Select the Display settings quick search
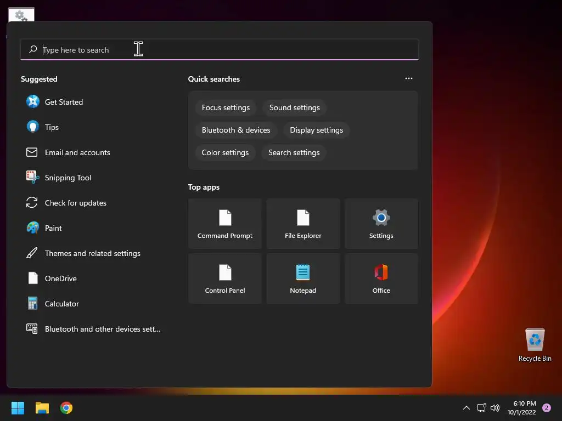This screenshot has height=421, width=562. coord(317,130)
